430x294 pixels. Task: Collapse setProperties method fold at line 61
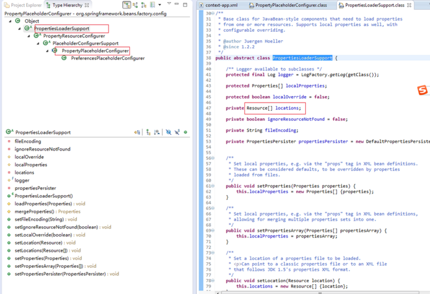(x=213, y=186)
